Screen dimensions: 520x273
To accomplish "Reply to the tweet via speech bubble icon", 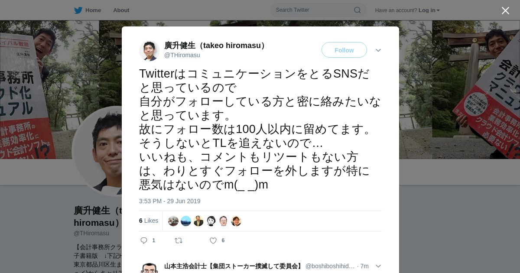I will coord(144,240).
